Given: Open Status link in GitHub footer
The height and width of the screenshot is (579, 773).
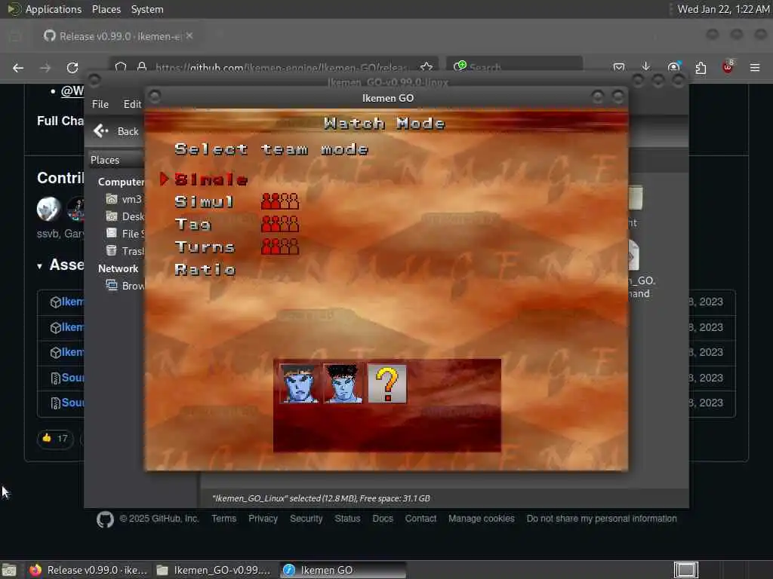Looking at the screenshot, I should pyautogui.click(x=347, y=519).
